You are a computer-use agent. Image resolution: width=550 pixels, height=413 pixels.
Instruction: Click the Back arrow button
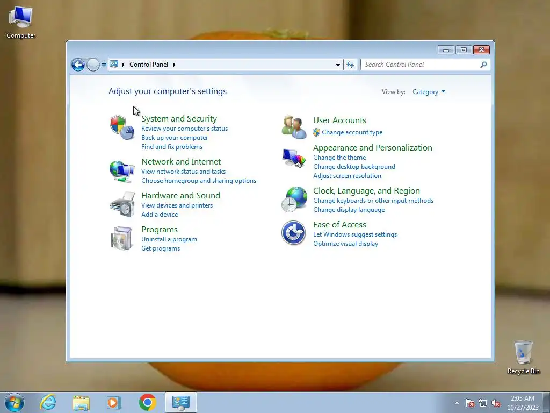pos(78,65)
